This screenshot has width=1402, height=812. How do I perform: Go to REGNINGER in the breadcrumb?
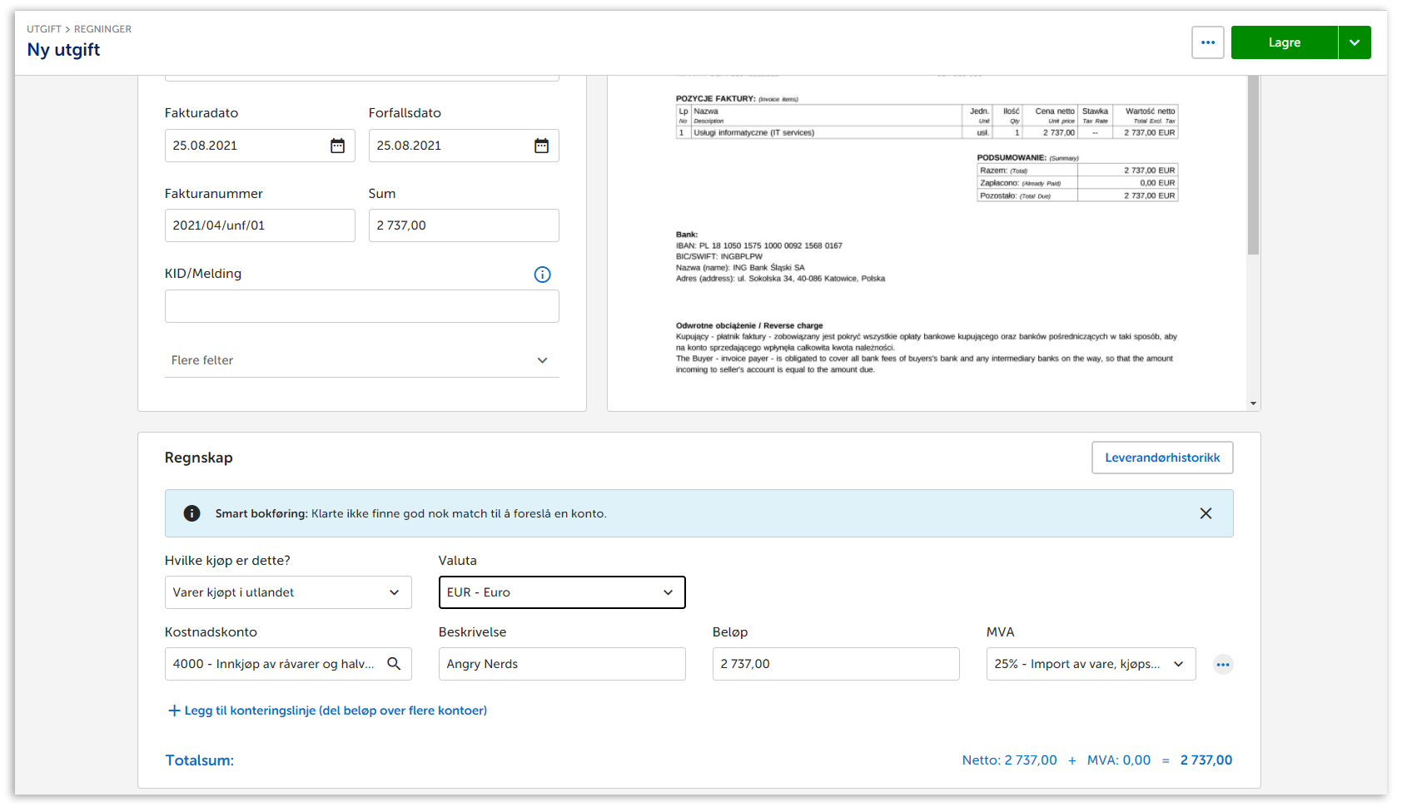click(x=102, y=29)
